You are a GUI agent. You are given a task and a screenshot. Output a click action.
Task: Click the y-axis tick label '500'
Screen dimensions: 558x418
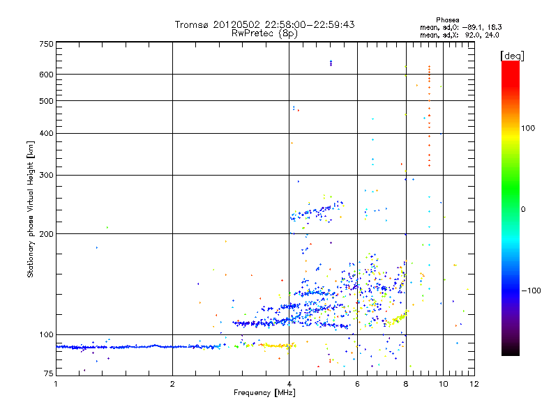pos(46,101)
